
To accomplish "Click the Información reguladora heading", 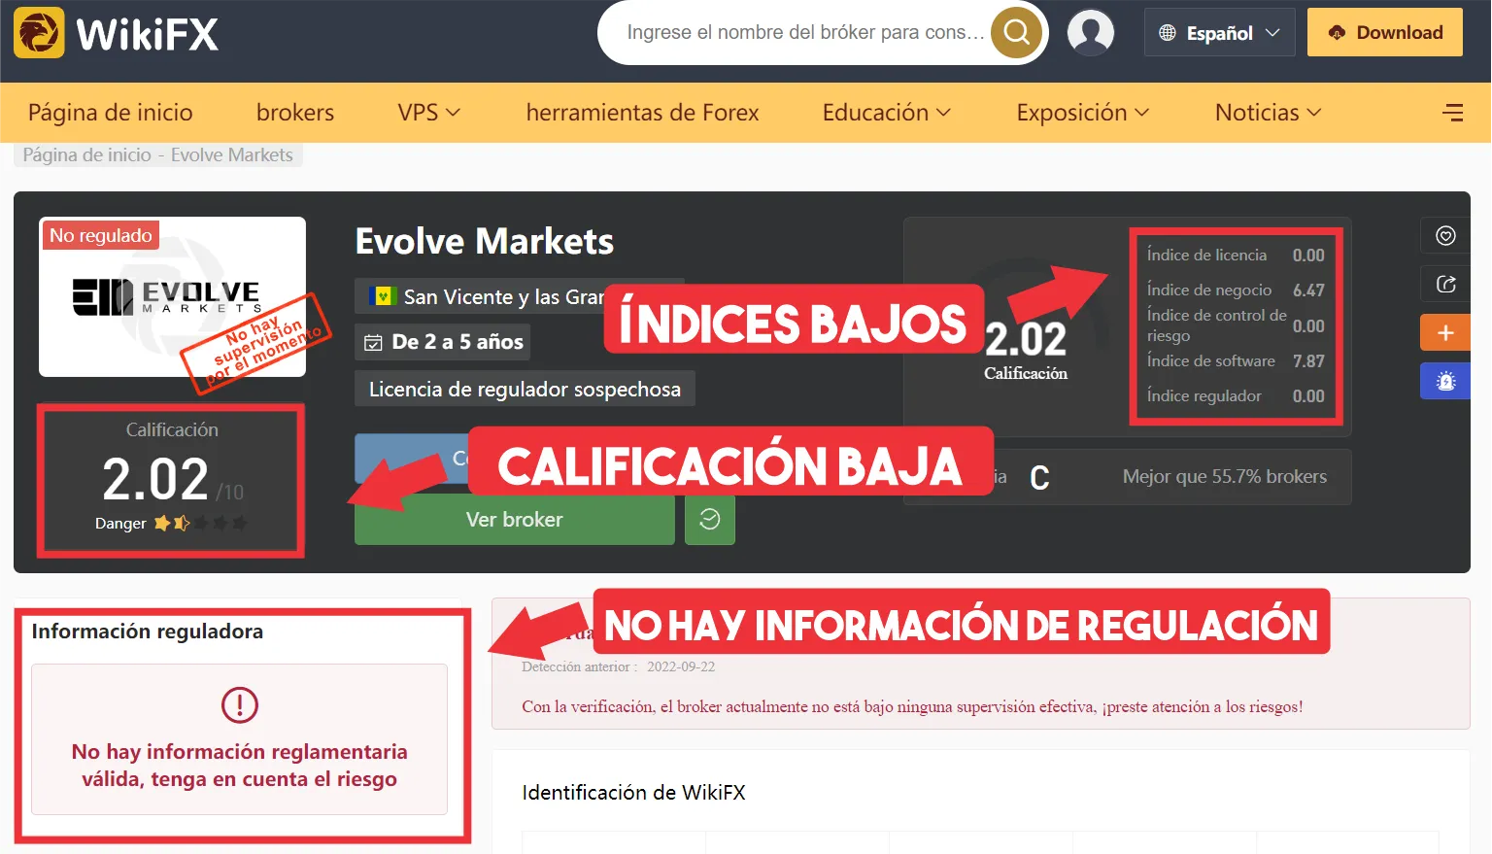I will click(148, 632).
